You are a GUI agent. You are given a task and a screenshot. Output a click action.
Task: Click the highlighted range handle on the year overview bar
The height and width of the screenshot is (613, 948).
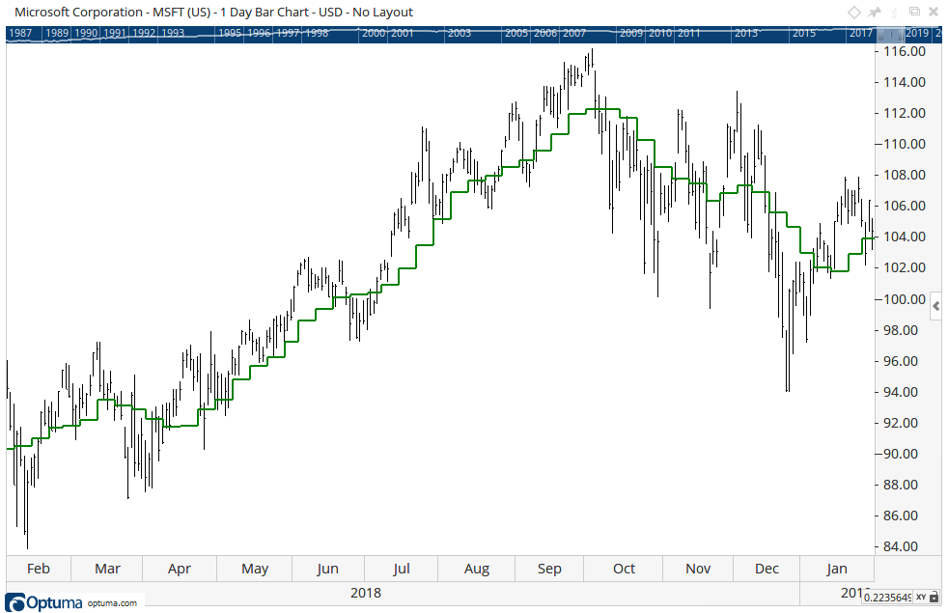889,33
